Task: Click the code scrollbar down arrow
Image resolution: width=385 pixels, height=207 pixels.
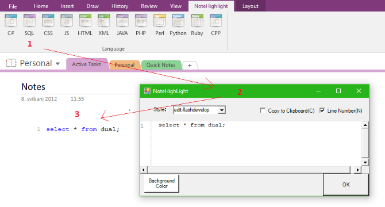Action: [365, 162]
